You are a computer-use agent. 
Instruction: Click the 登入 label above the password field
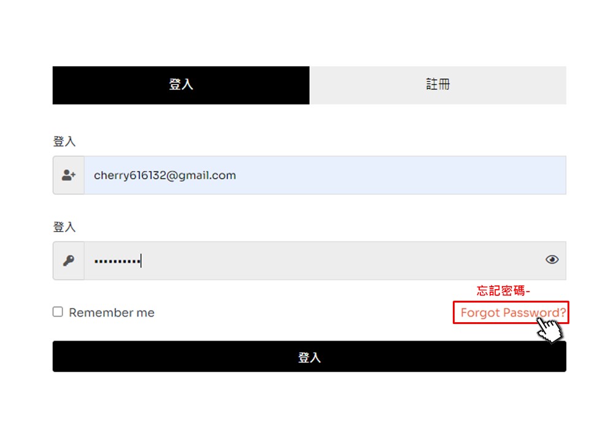[x=64, y=227]
